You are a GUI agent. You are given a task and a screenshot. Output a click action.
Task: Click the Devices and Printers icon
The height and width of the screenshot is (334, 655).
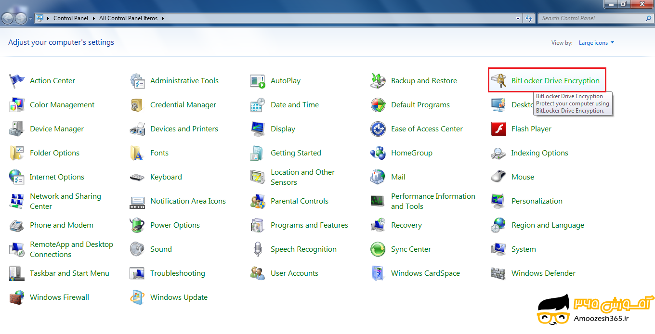pos(137,129)
